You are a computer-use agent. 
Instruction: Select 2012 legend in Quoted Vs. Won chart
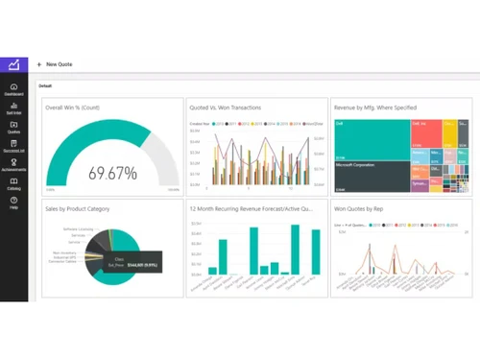pos(244,124)
